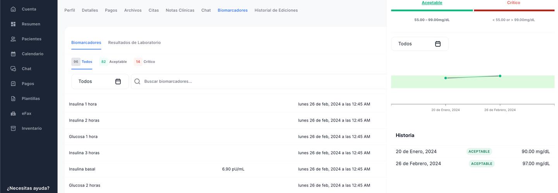Click the Pacientes people icon
The height and width of the screenshot is (193, 558).
pos(13,39)
